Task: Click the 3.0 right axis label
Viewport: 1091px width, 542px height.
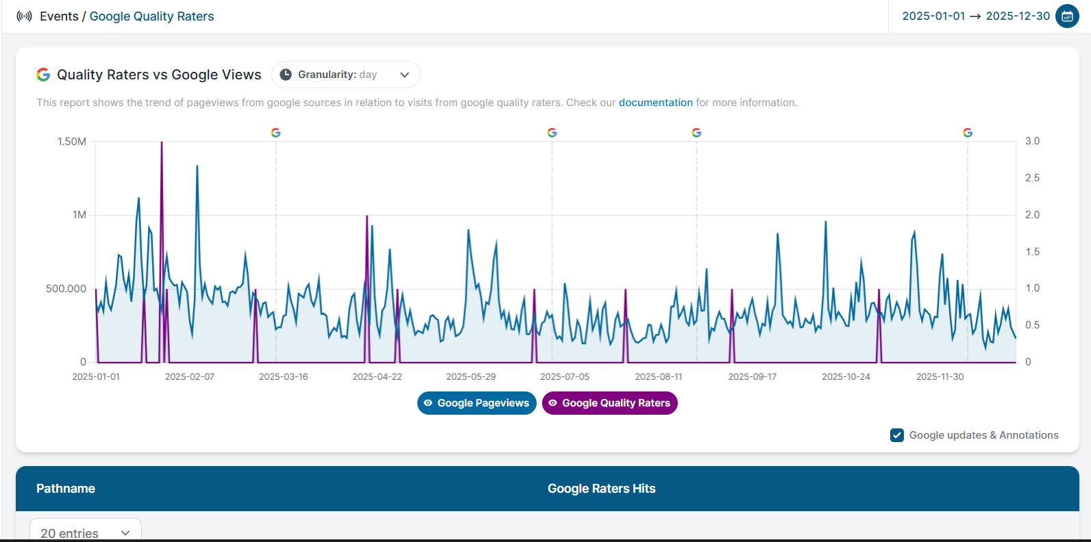Action: pos(1032,141)
